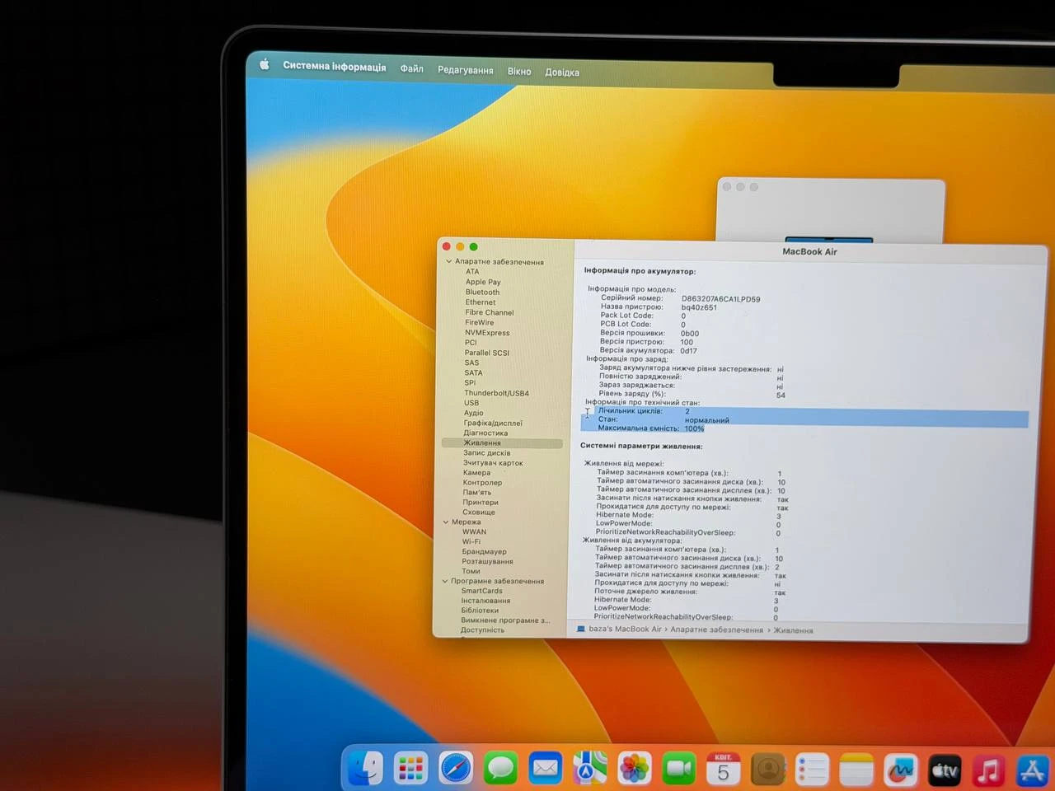This screenshot has width=1055, height=791.
Task: Select ATA in sidebar
Action: [x=472, y=271]
